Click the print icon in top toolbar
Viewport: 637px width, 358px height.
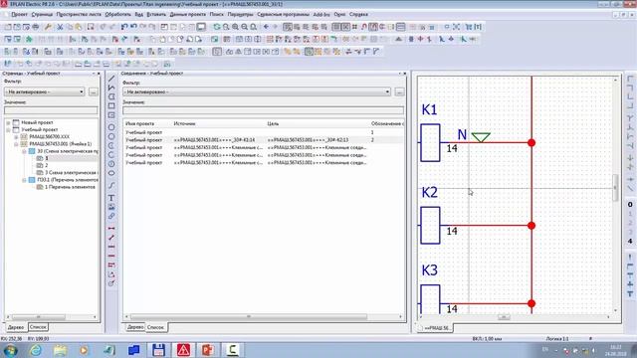click(36, 27)
